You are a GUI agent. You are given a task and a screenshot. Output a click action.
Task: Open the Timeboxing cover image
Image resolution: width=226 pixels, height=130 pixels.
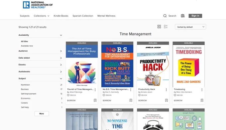(x=188, y=66)
